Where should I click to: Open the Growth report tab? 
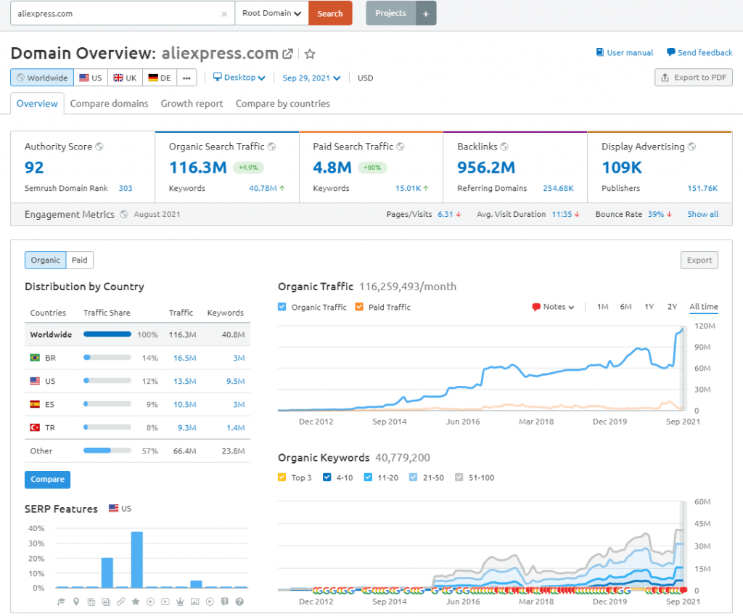click(x=192, y=103)
